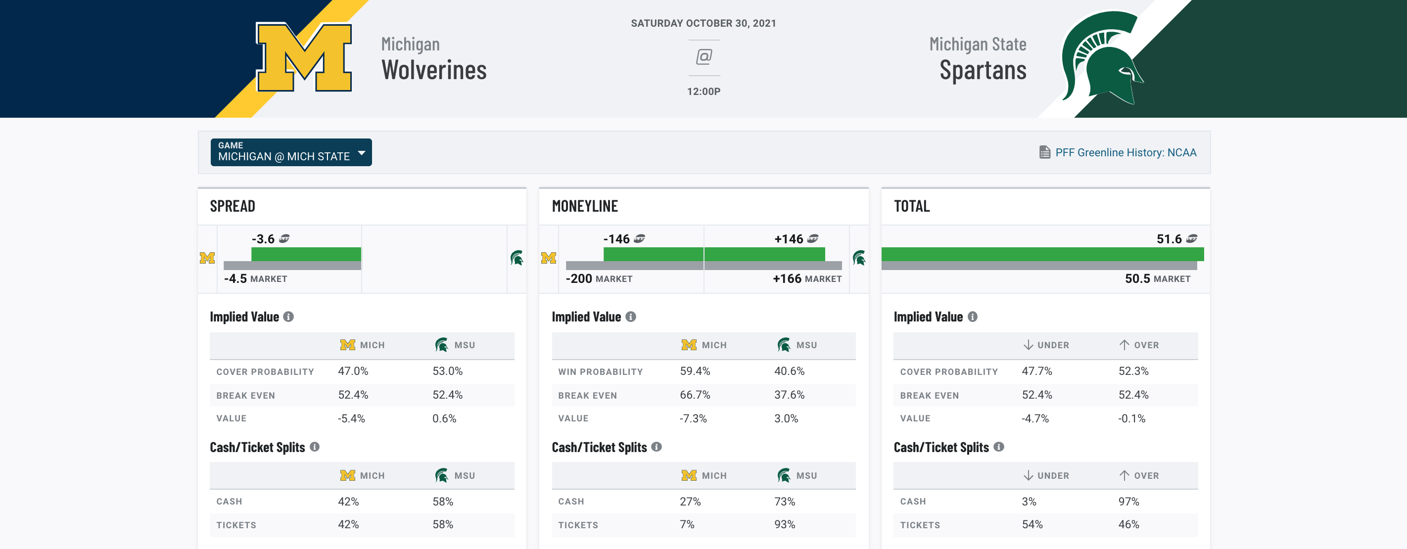The width and height of the screenshot is (1407, 549).
Task: Click the 50.5 MARKET total value
Action: (1157, 278)
